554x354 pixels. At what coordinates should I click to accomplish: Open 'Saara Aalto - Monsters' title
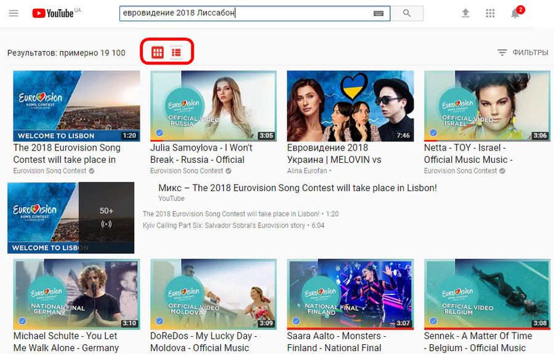coord(336,342)
